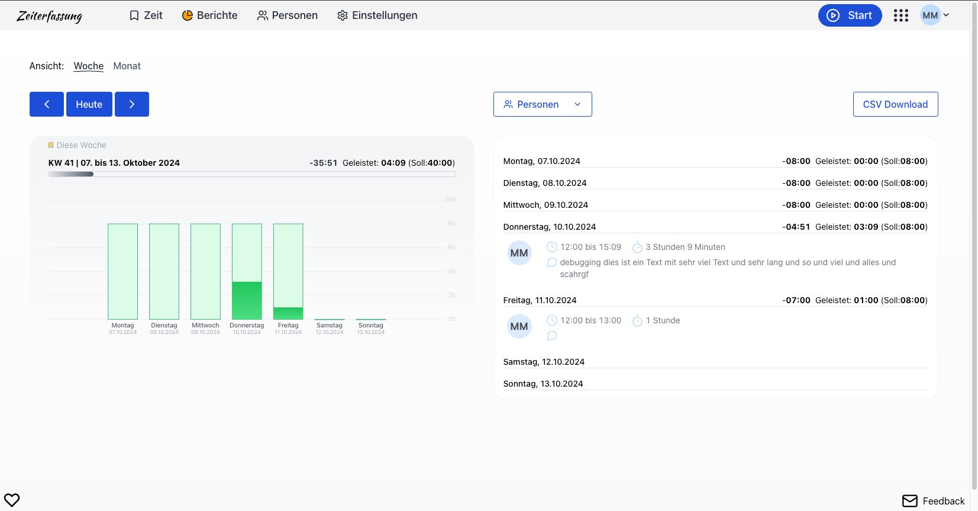Click the MM avatar in Freitag entry
Image resolution: width=978 pixels, height=511 pixels.
click(x=519, y=326)
